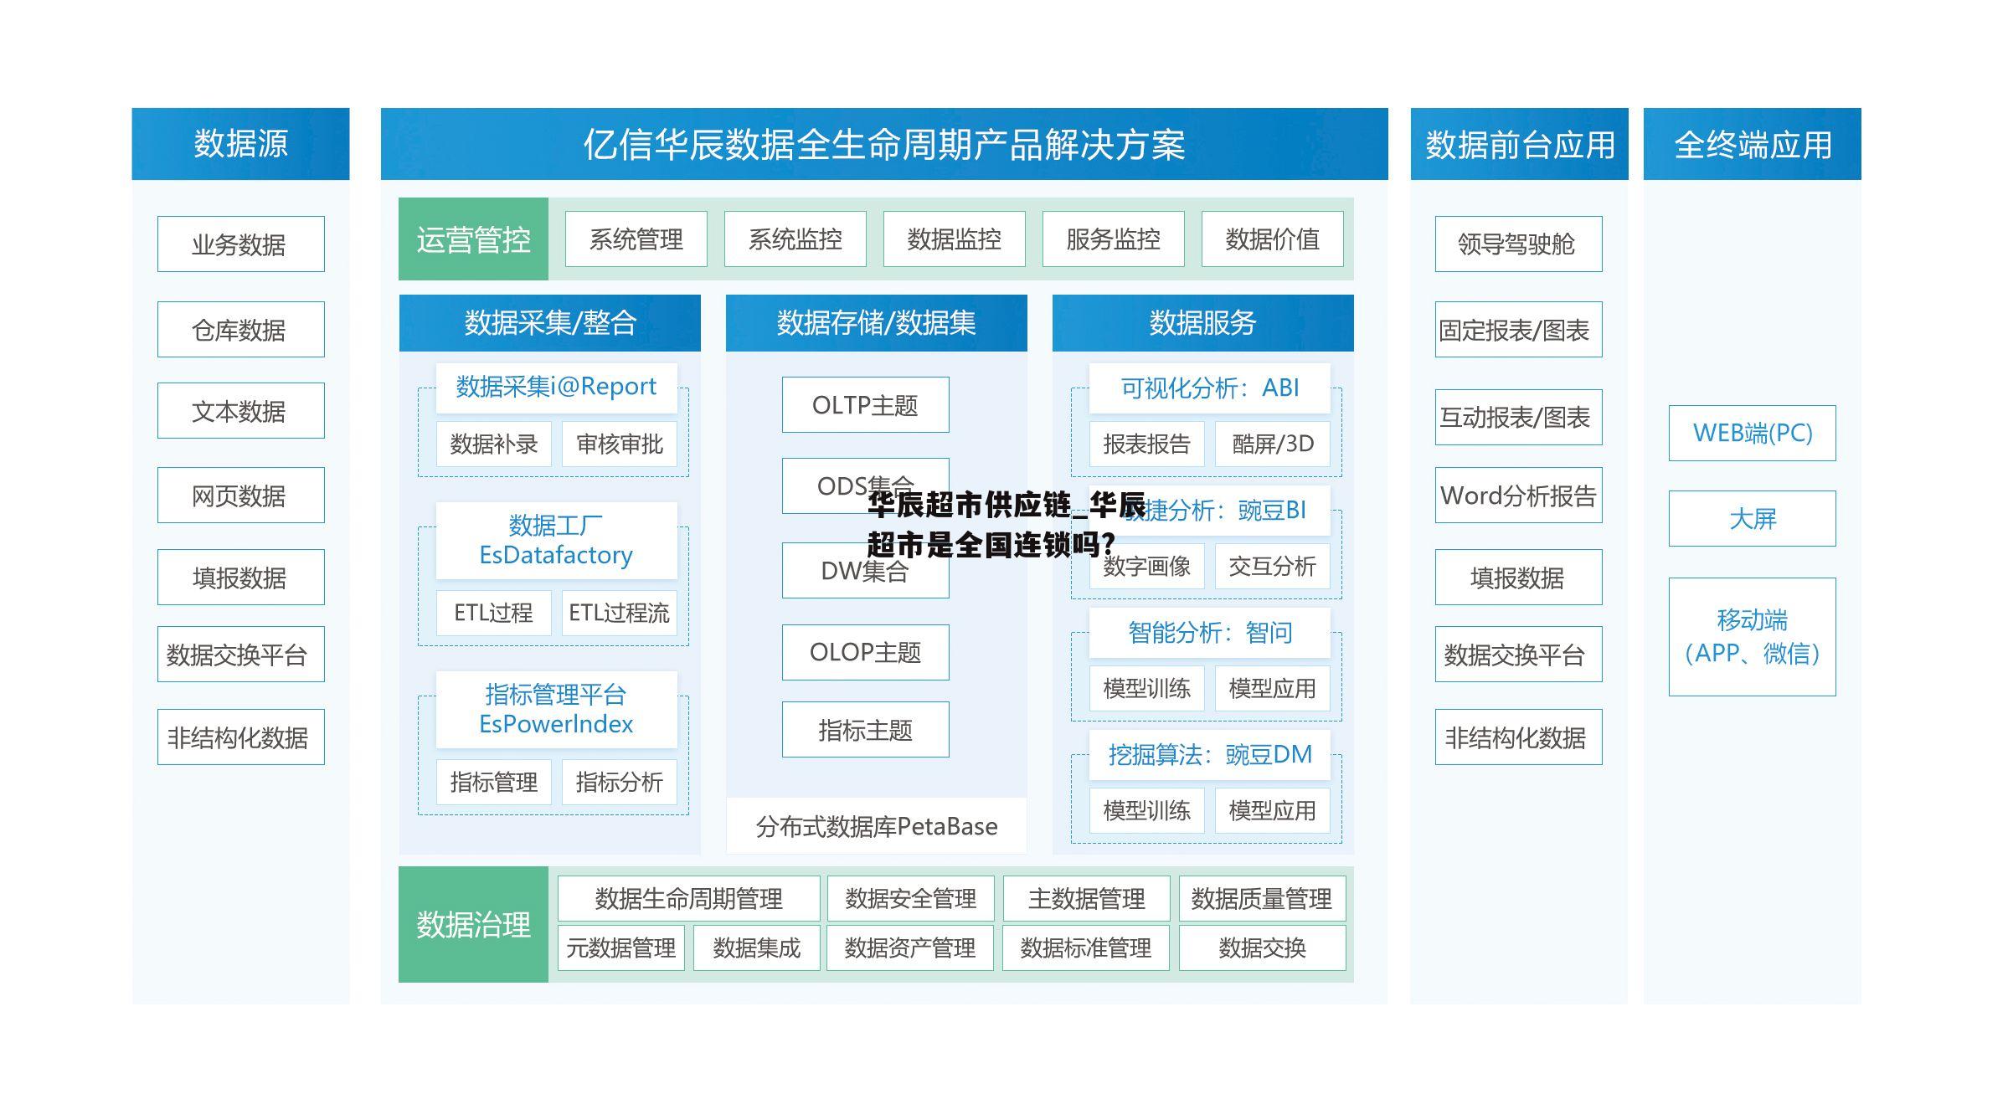Click 分布式数据库PetaBase label
The width and height of the screenshot is (2013, 1099).
[x=877, y=826]
